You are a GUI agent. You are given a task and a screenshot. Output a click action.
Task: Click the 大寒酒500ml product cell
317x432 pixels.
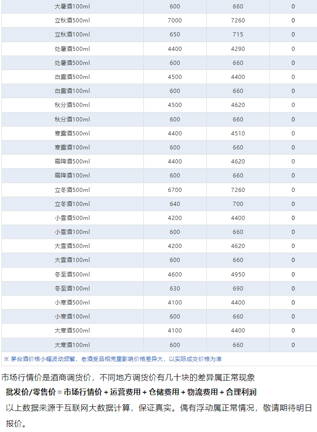point(72,331)
